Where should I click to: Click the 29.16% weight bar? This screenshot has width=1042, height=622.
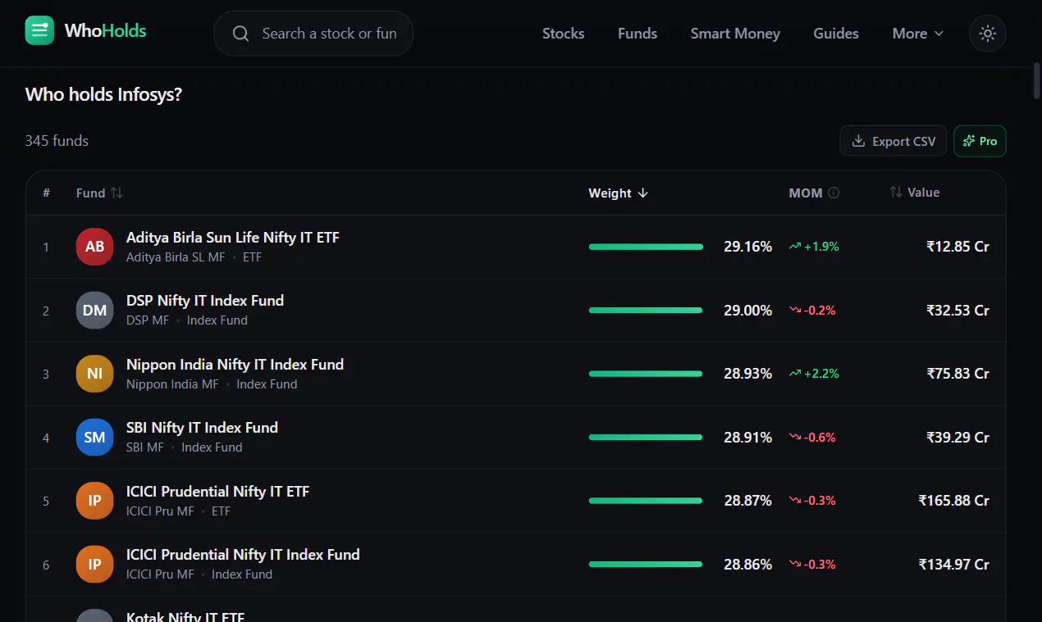click(646, 247)
